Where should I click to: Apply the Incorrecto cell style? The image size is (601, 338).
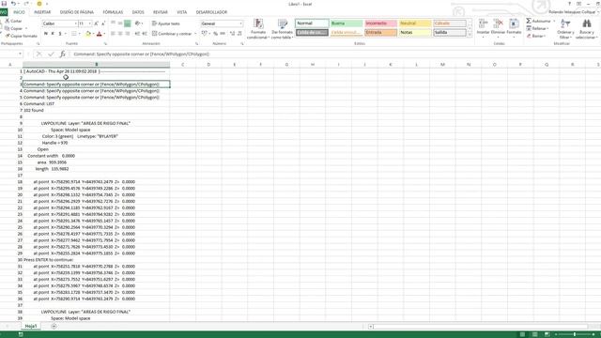(381, 23)
